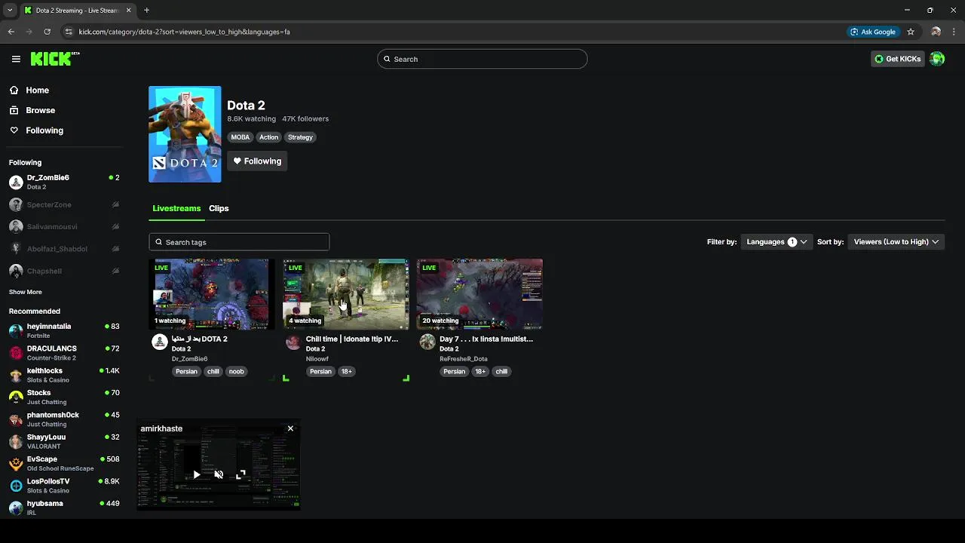Open Dr_ZomBie6 stream thumbnail with 1 watching
This screenshot has width=965, height=543.
point(212,294)
